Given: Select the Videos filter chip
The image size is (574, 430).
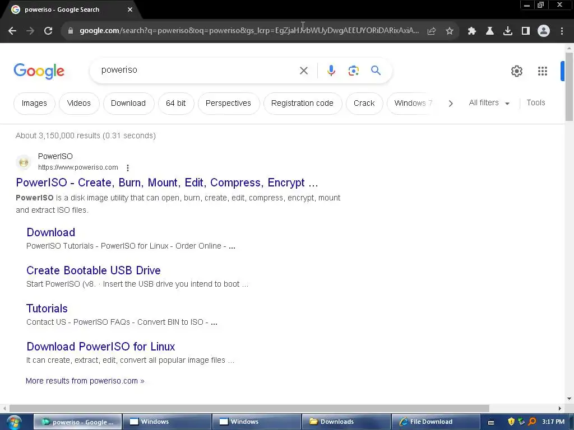Looking at the screenshot, I should point(79,104).
